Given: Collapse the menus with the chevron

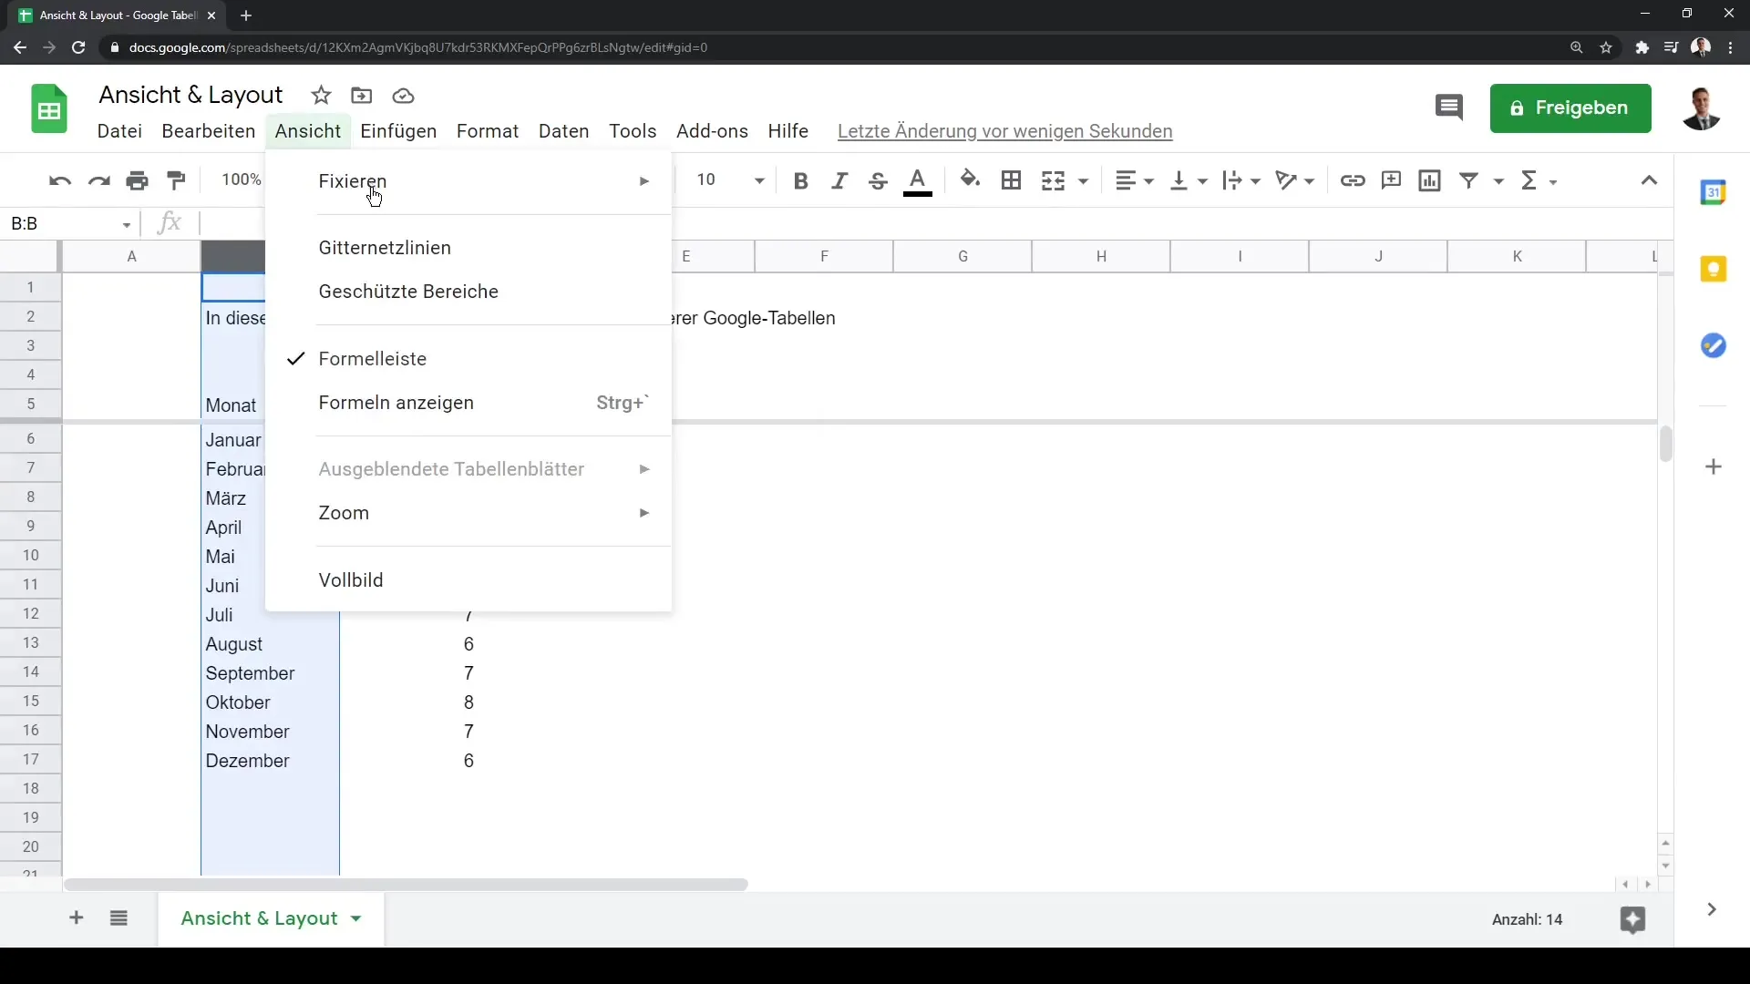Looking at the screenshot, I should tap(1649, 180).
